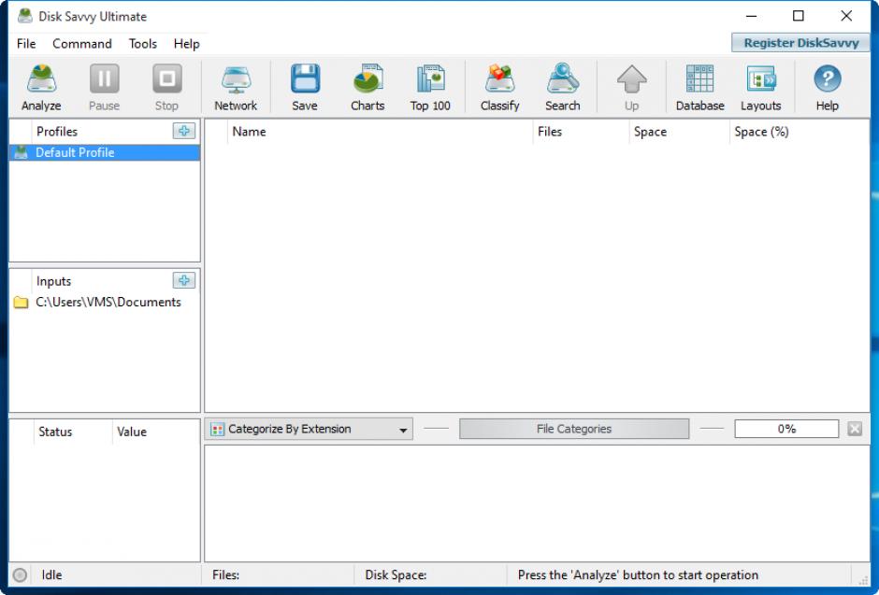This screenshot has width=879, height=595.
Task: Click Profiles panel header
Action: [57, 132]
